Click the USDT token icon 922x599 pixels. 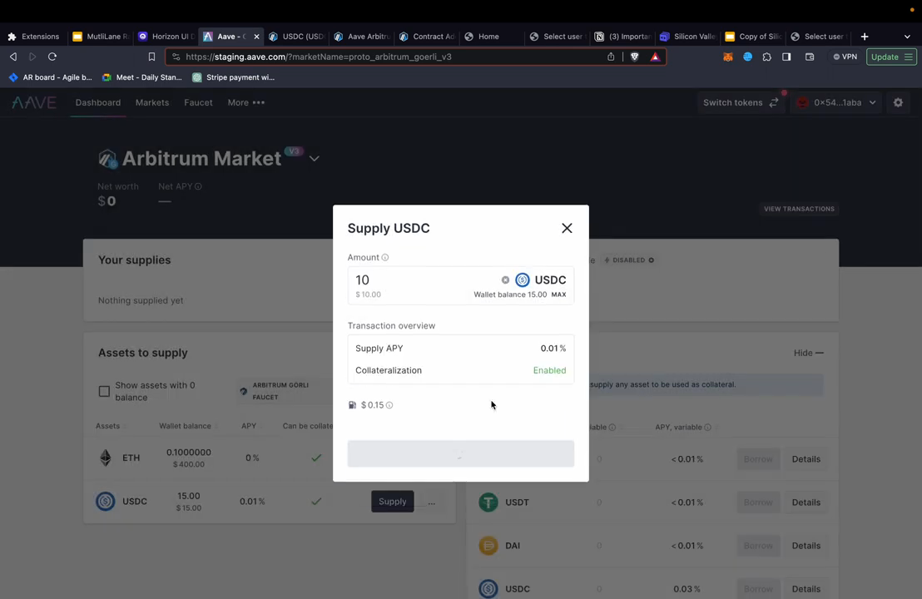point(488,502)
